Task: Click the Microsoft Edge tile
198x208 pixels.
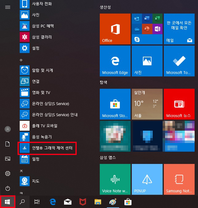Action: coord(115,61)
